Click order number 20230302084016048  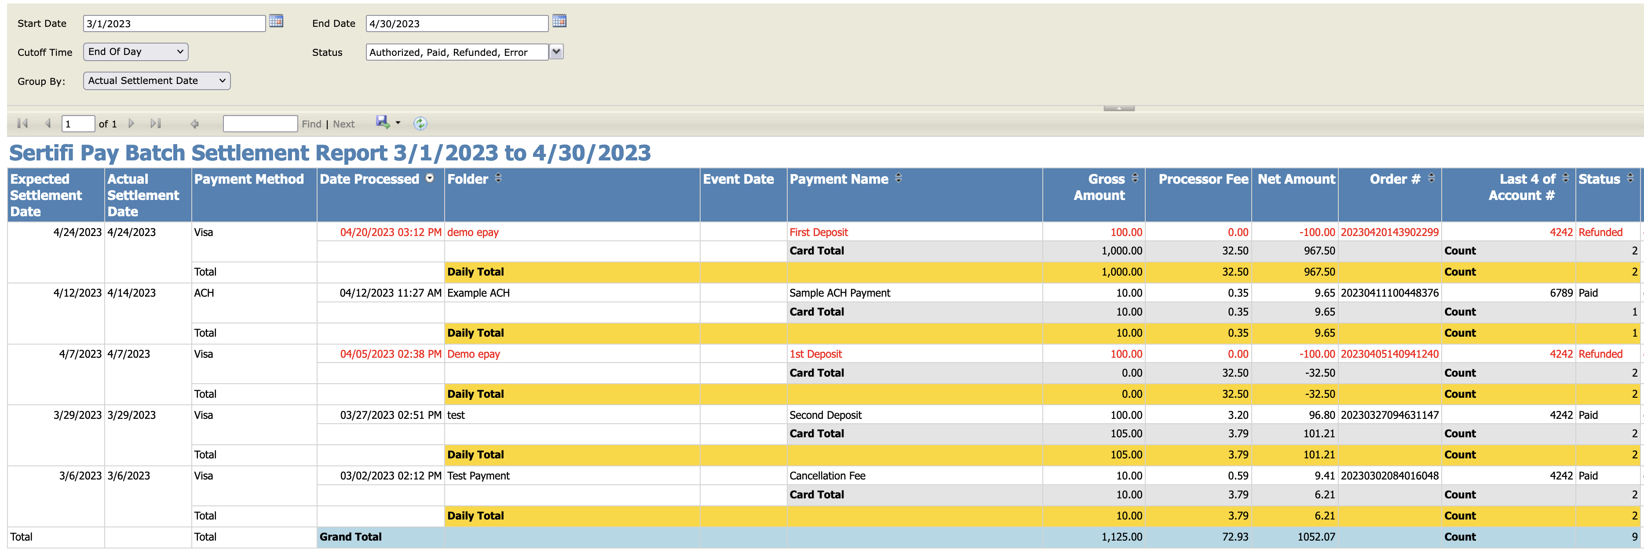1389,476
